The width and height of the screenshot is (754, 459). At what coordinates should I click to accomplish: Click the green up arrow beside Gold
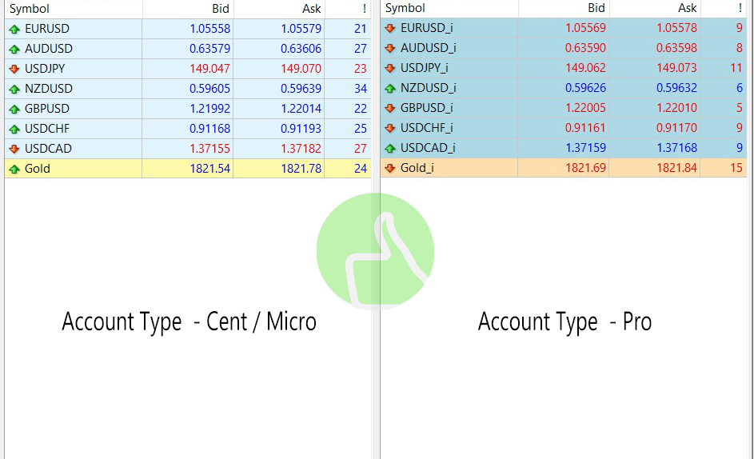pyautogui.click(x=14, y=169)
